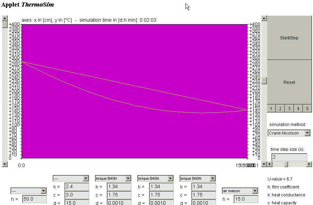Select preset button 1
The image size is (313, 205).
pyautogui.click(x=271, y=109)
